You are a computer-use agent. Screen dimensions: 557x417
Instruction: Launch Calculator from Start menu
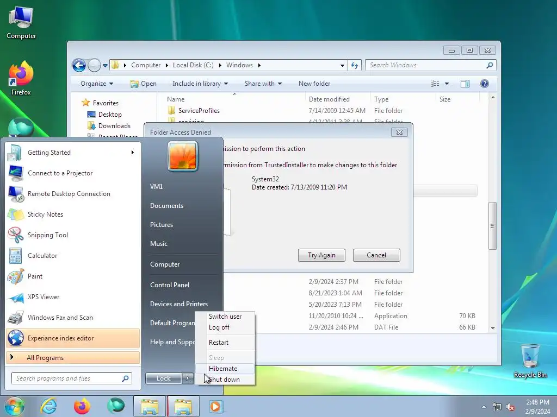72,256
